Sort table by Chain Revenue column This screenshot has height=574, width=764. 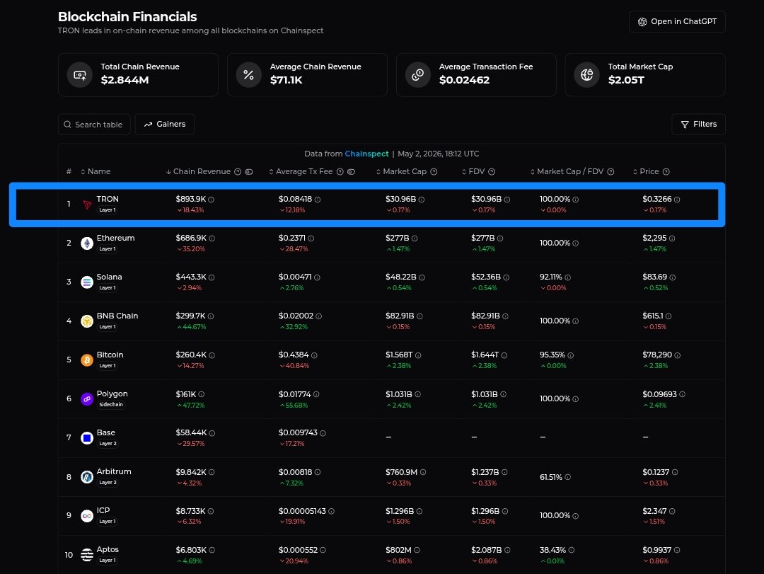(x=198, y=172)
